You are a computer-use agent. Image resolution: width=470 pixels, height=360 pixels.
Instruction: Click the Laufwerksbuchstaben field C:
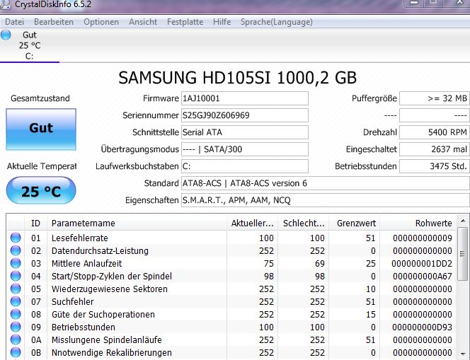245,166
